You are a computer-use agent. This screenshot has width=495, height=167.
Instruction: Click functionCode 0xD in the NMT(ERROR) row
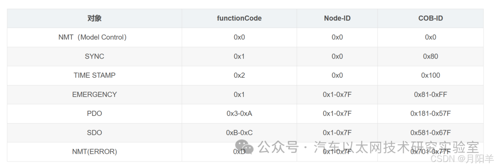[239, 151]
